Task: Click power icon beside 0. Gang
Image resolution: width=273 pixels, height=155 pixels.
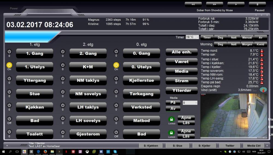Action: (116, 52)
